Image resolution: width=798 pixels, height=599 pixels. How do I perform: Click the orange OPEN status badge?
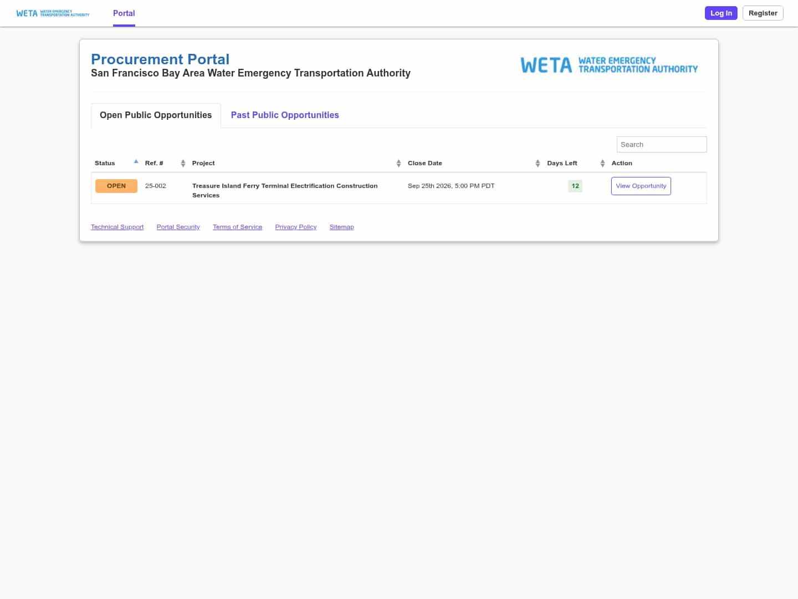click(x=116, y=186)
